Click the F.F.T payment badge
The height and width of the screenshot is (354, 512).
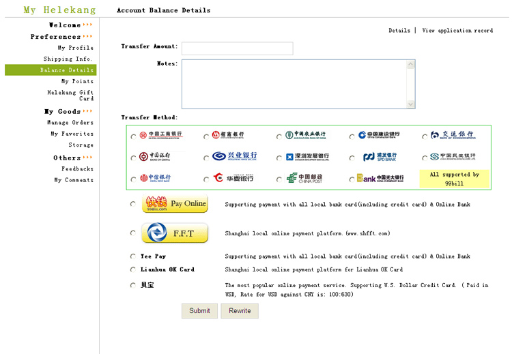pyautogui.click(x=175, y=233)
